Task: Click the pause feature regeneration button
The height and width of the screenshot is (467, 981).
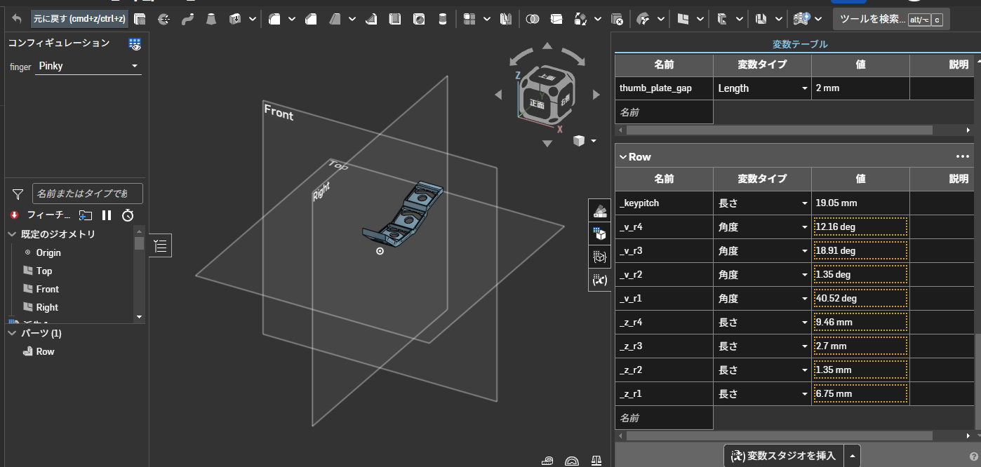Action: coord(107,215)
